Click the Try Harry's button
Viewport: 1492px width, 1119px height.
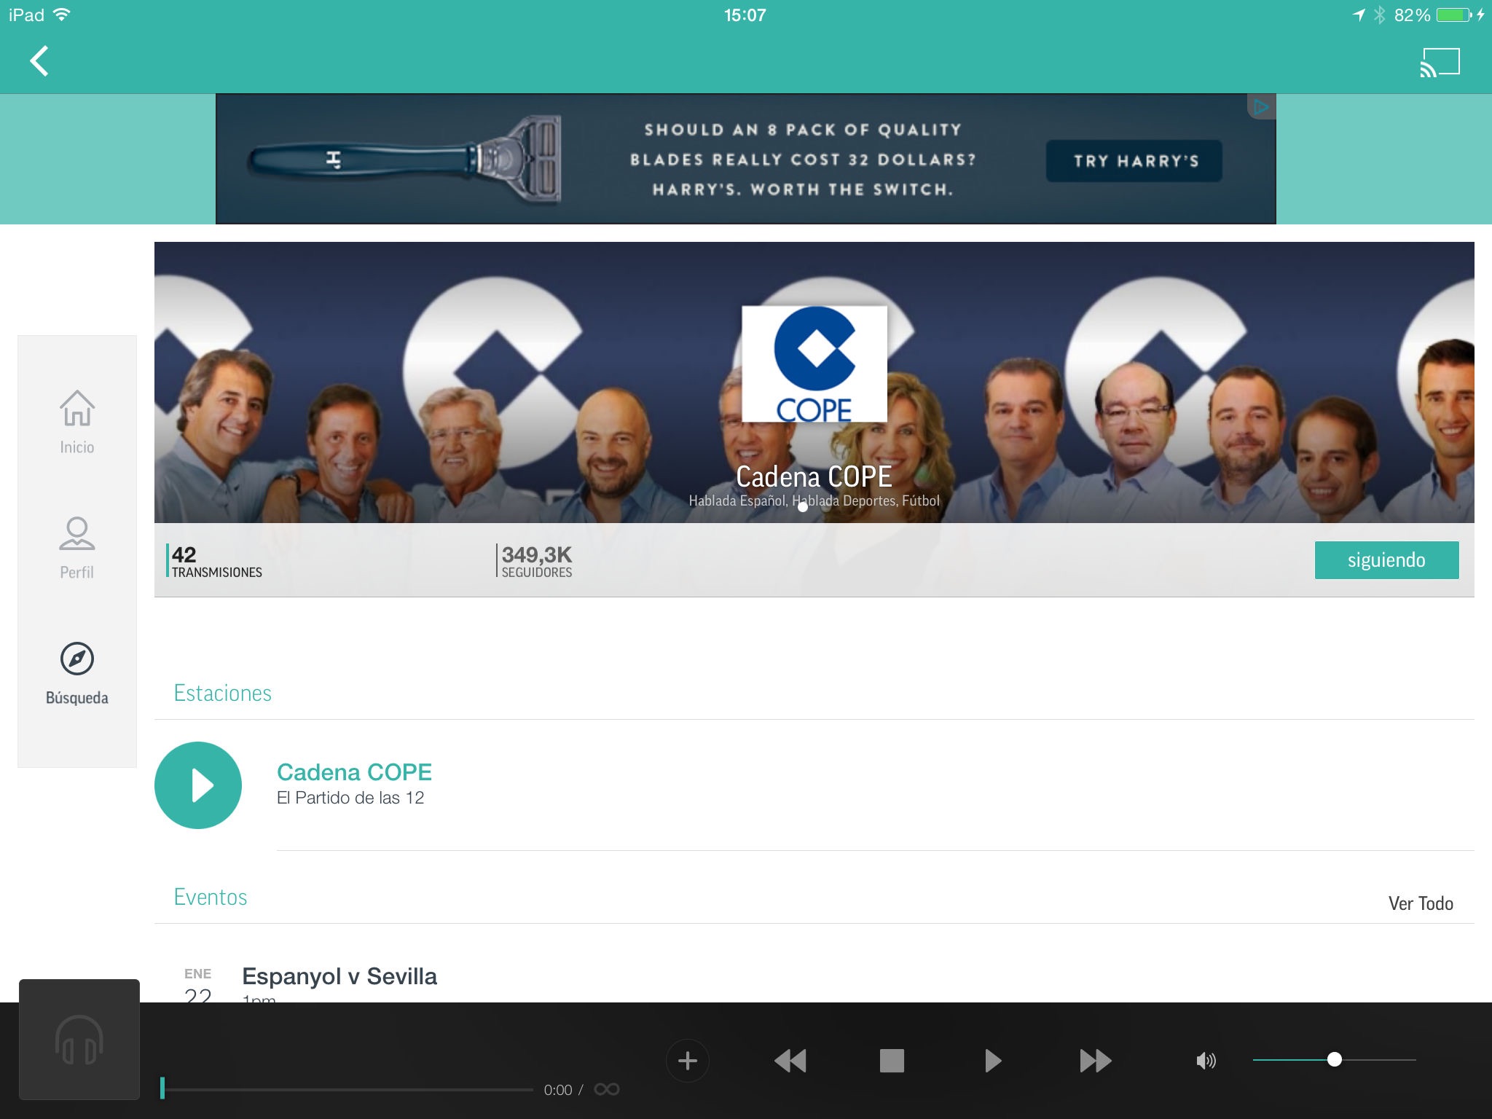pyautogui.click(x=1134, y=160)
